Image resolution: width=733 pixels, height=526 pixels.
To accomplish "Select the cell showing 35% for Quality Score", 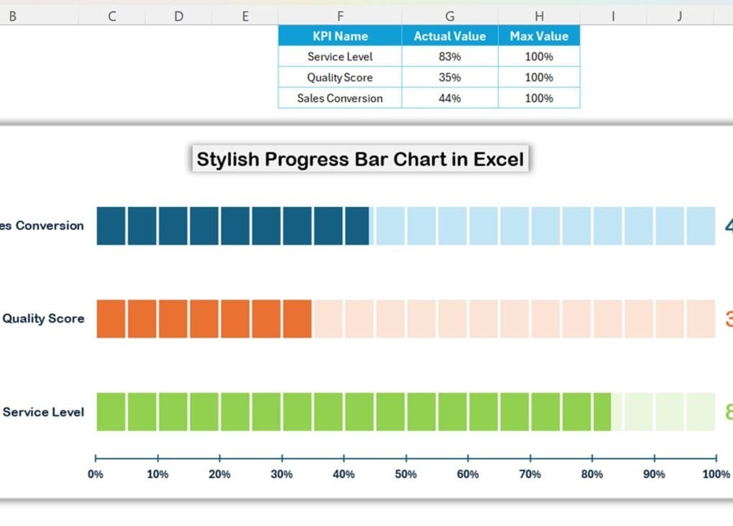I will point(450,77).
